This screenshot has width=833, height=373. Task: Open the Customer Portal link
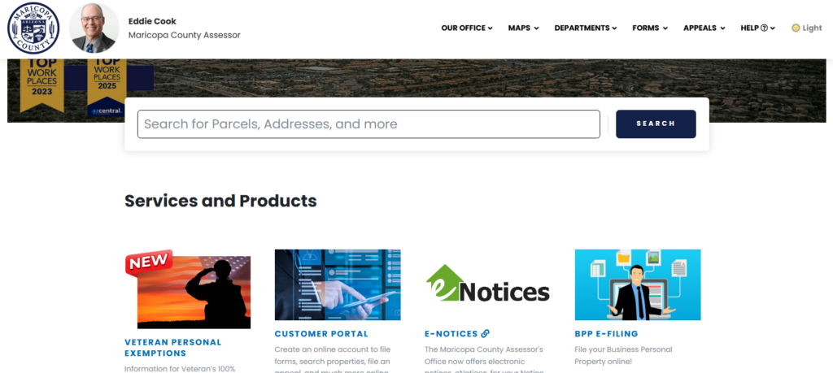point(321,334)
